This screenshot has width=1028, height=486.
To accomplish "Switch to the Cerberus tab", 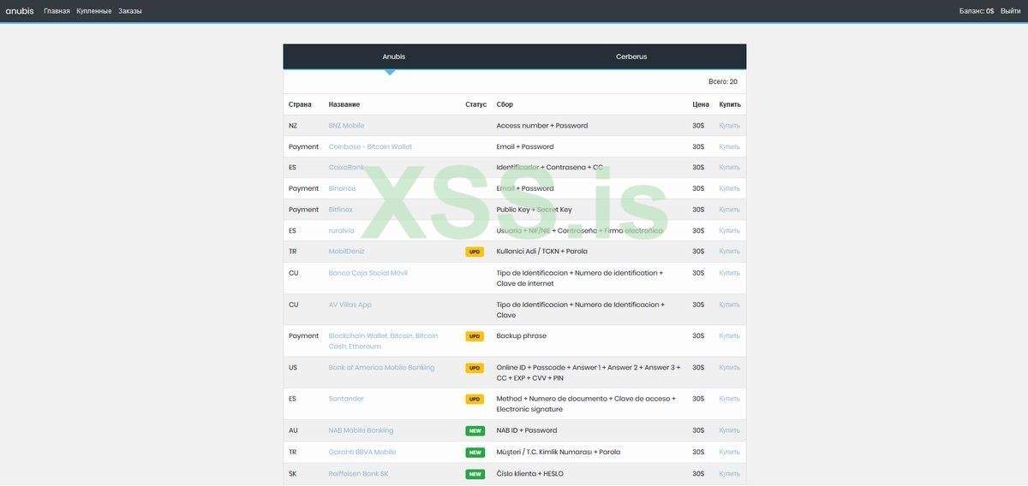I will 631,56.
